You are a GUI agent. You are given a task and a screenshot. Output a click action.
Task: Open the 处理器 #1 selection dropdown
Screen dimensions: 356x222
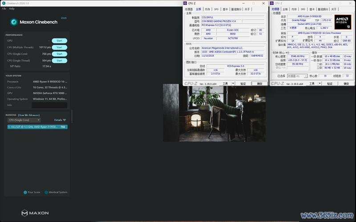(297, 76)
